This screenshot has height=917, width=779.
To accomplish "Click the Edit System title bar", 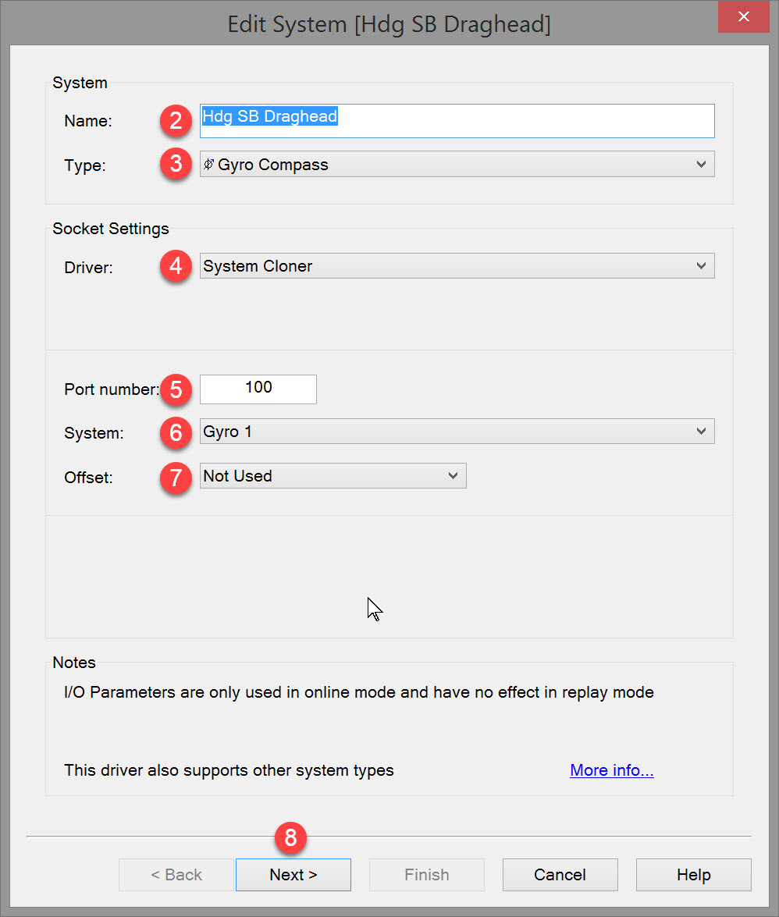I will (x=389, y=23).
